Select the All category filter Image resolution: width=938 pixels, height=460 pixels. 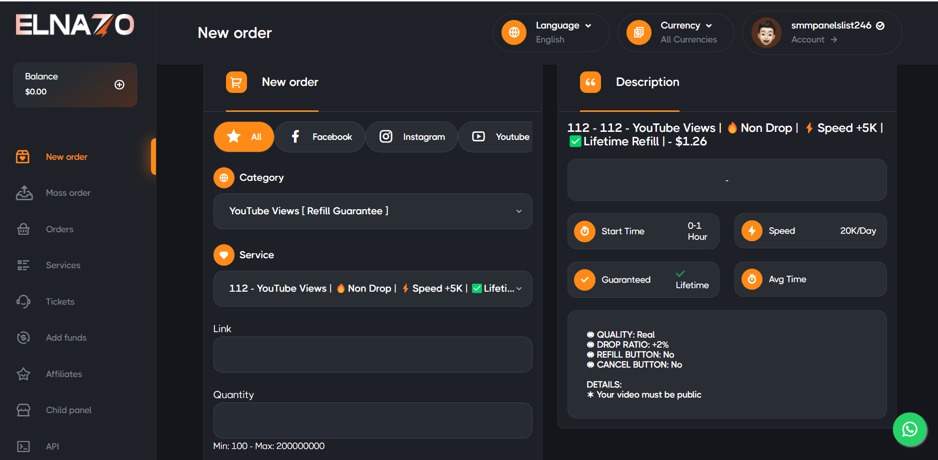(x=244, y=137)
